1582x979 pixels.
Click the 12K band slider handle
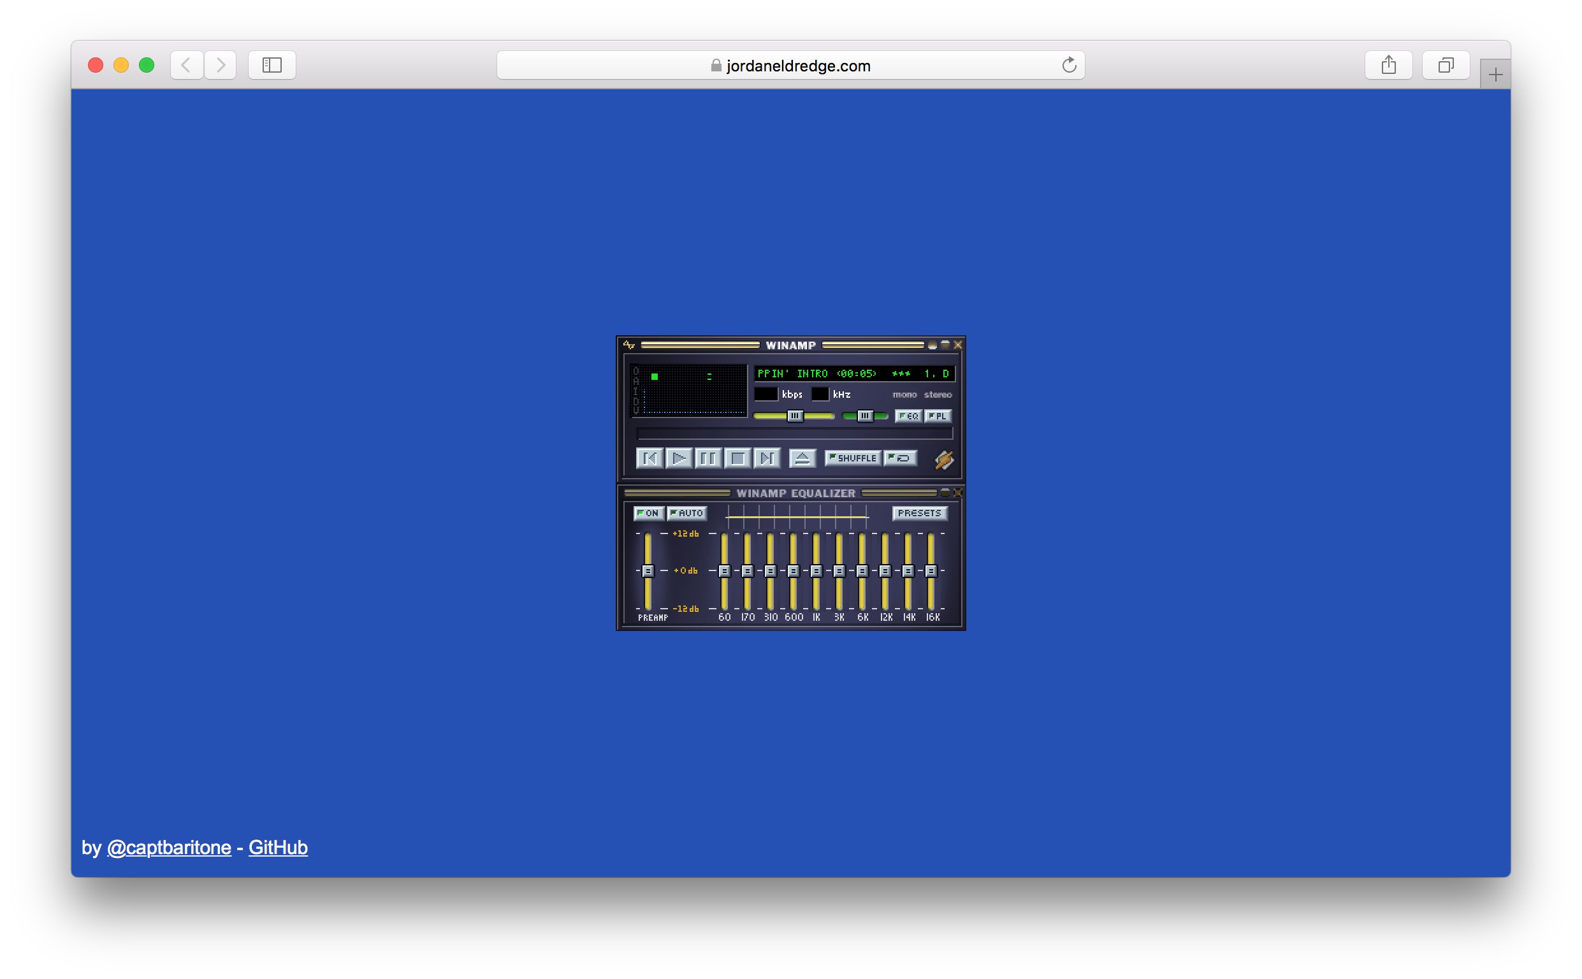[885, 571]
